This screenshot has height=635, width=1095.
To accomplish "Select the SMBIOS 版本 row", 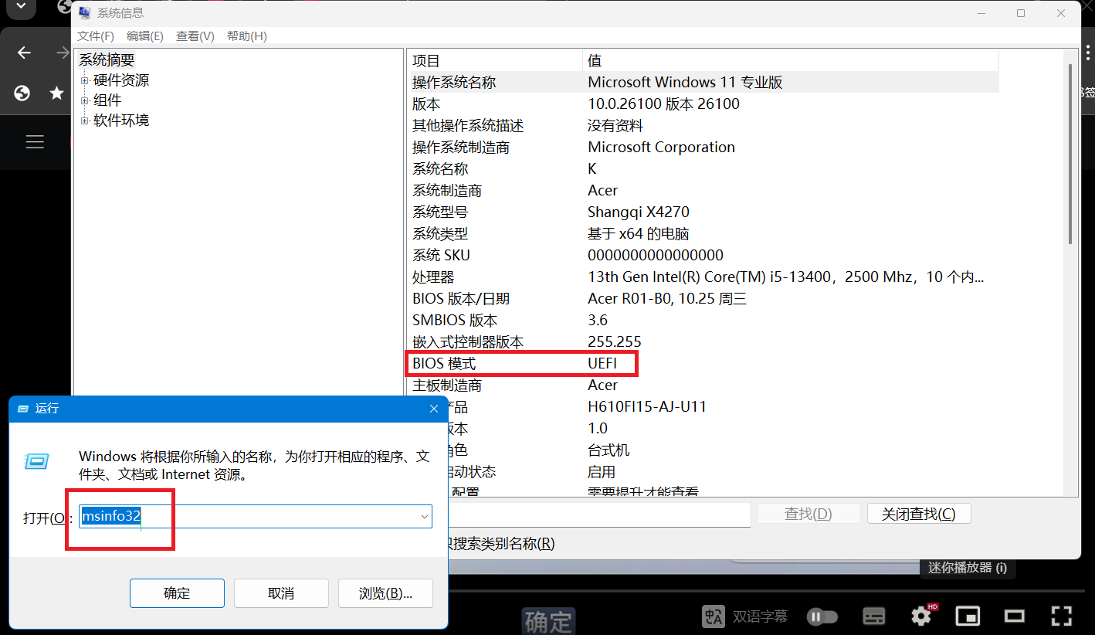I will coord(703,320).
